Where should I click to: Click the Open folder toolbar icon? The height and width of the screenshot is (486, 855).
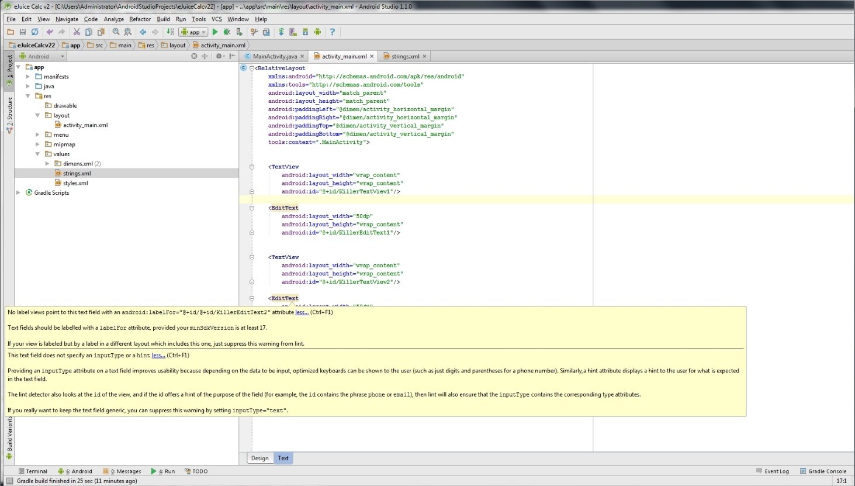coord(11,32)
